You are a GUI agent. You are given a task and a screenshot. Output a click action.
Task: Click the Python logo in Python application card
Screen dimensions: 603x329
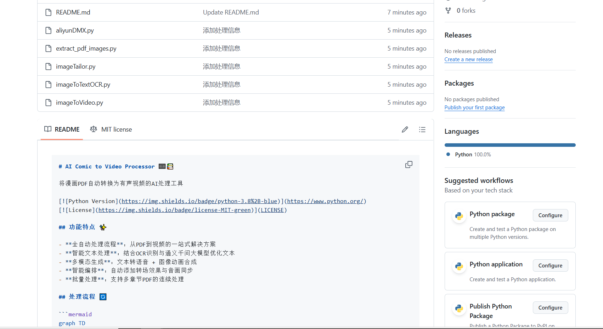click(x=459, y=266)
